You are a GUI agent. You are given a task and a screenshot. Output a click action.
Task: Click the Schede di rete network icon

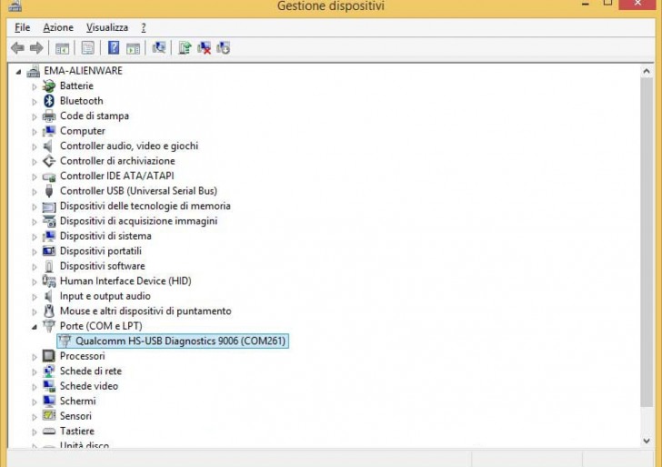point(49,371)
